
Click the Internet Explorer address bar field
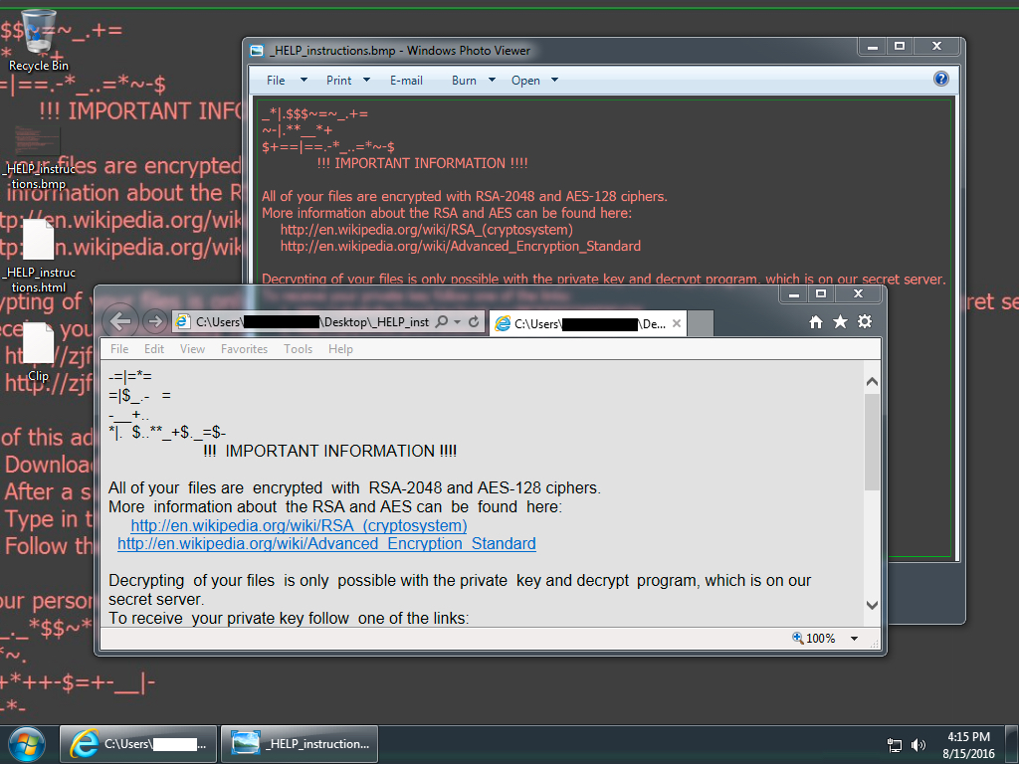click(x=308, y=322)
